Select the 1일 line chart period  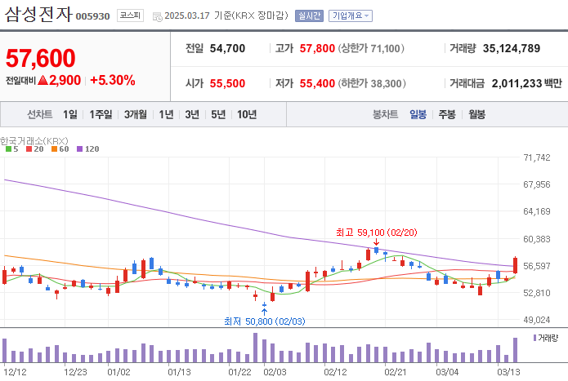tap(70, 114)
